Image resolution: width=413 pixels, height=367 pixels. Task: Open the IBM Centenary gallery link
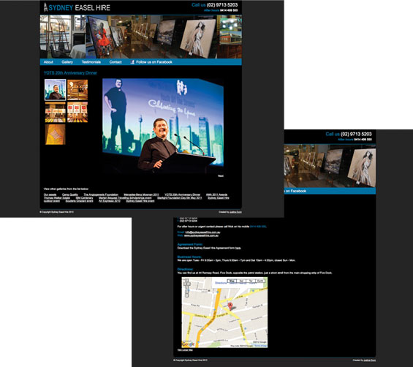click(x=84, y=198)
